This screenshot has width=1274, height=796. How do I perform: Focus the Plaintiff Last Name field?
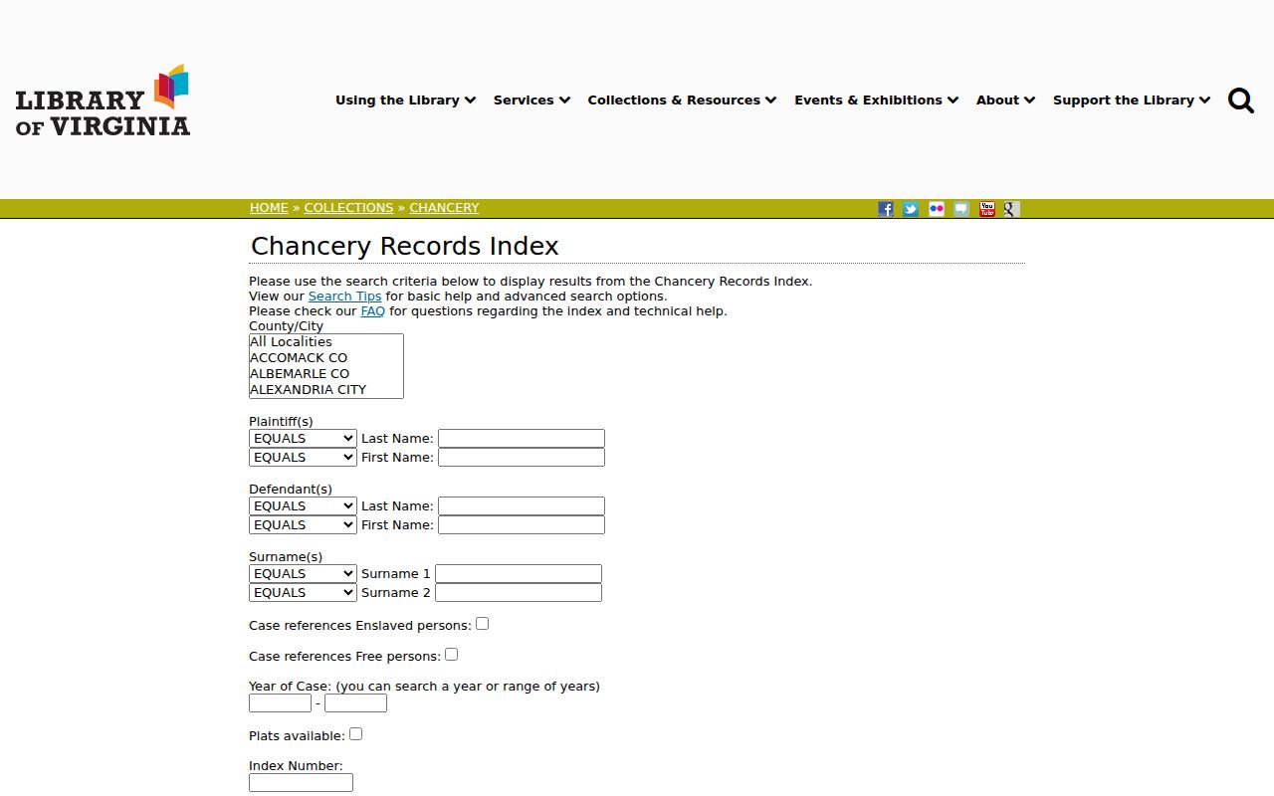[x=522, y=439]
